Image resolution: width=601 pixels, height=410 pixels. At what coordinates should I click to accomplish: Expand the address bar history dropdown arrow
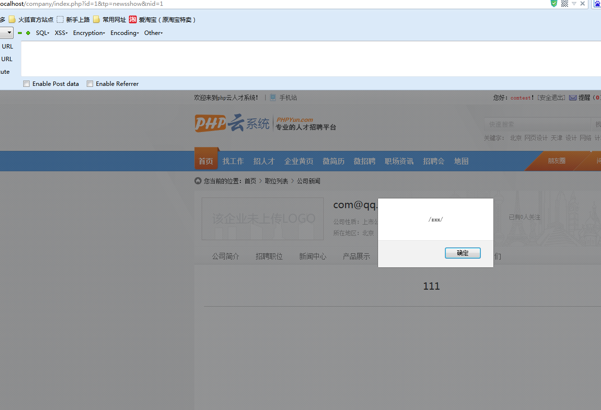(574, 3)
